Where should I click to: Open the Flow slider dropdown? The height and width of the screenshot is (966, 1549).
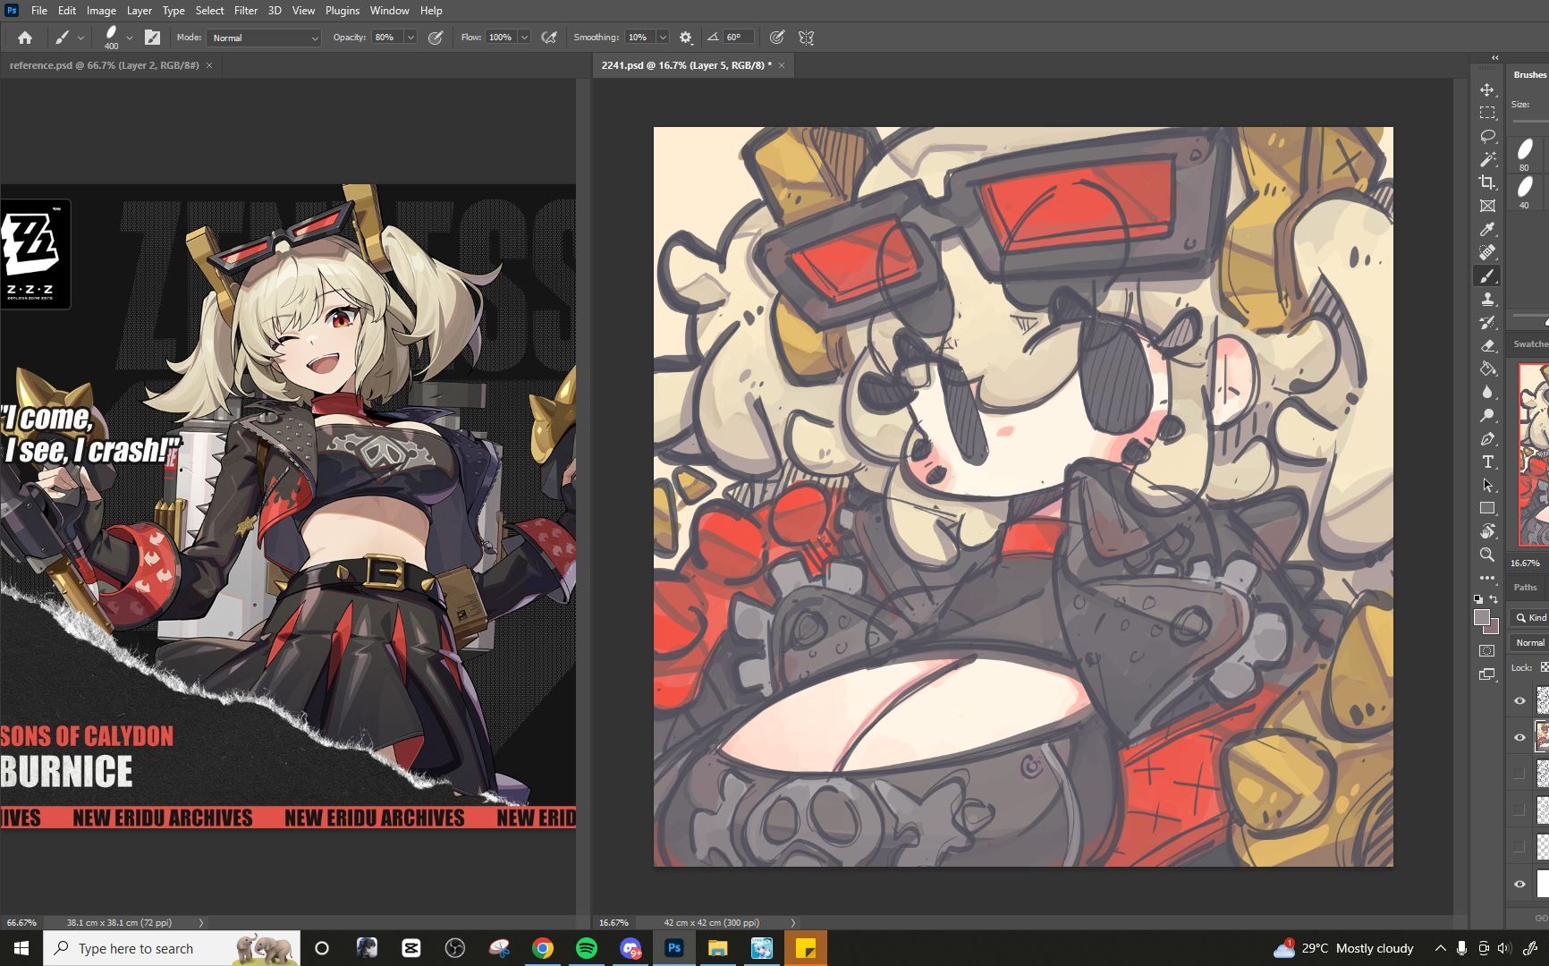coord(524,38)
